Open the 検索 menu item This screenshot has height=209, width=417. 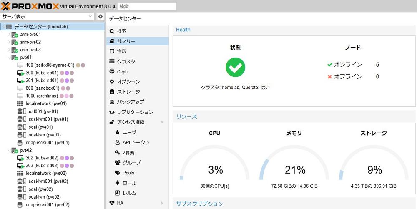[138, 31]
